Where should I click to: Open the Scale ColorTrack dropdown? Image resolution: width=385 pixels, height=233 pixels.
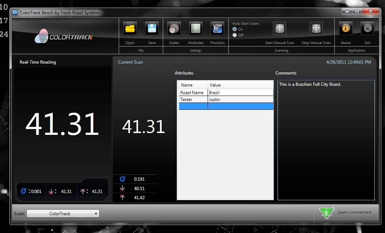point(63,213)
